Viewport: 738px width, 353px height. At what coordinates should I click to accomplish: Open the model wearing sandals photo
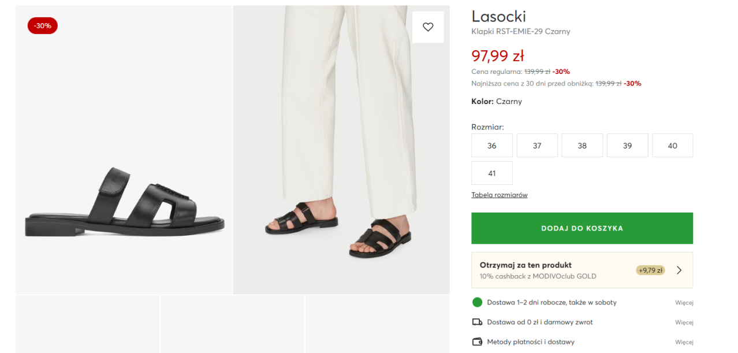pos(341,150)
